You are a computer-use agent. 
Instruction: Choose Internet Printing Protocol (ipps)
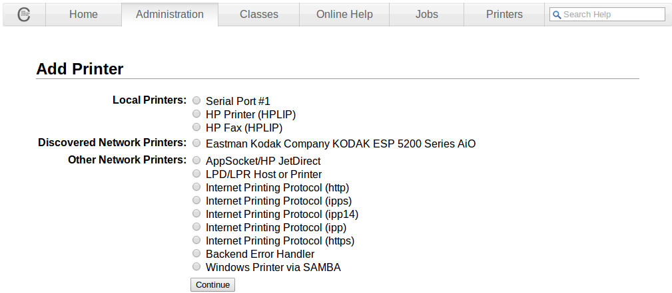[x=196, y=200]
